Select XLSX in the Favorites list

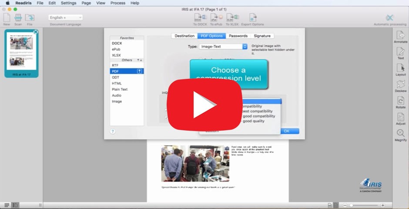click(127, 55)
